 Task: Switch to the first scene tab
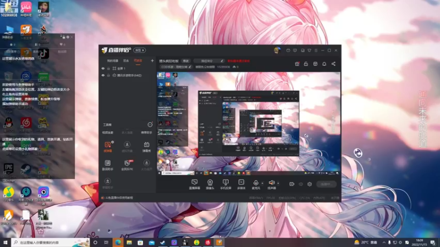(x=113, y=61)
